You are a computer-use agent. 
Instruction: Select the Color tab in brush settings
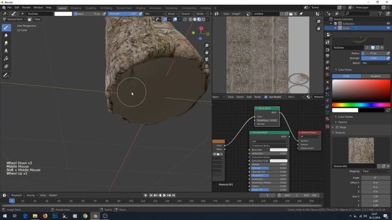(x=346, y=76)
